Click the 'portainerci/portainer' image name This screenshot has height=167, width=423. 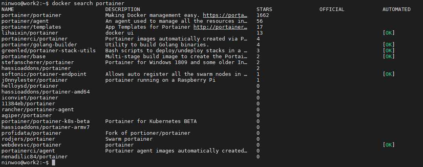35,39
